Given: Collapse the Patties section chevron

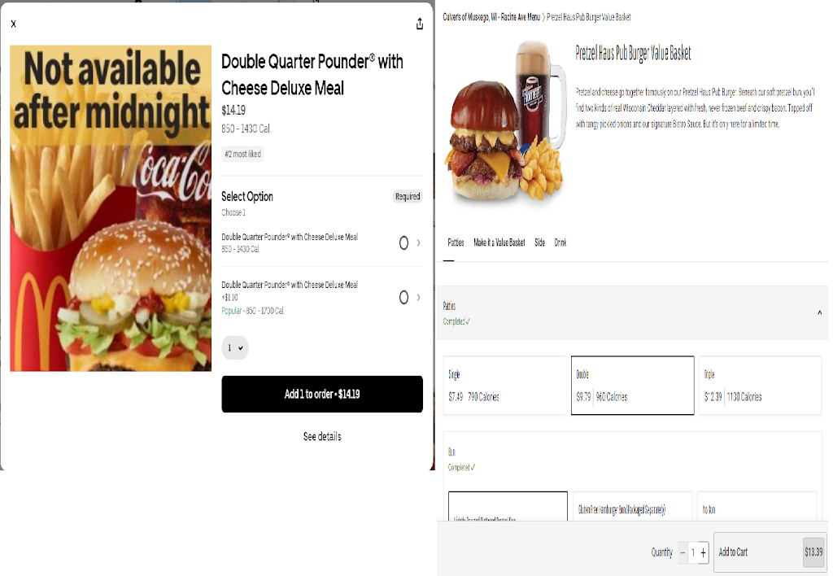Looking at the screenshot, I should click(x=819, y=312).
